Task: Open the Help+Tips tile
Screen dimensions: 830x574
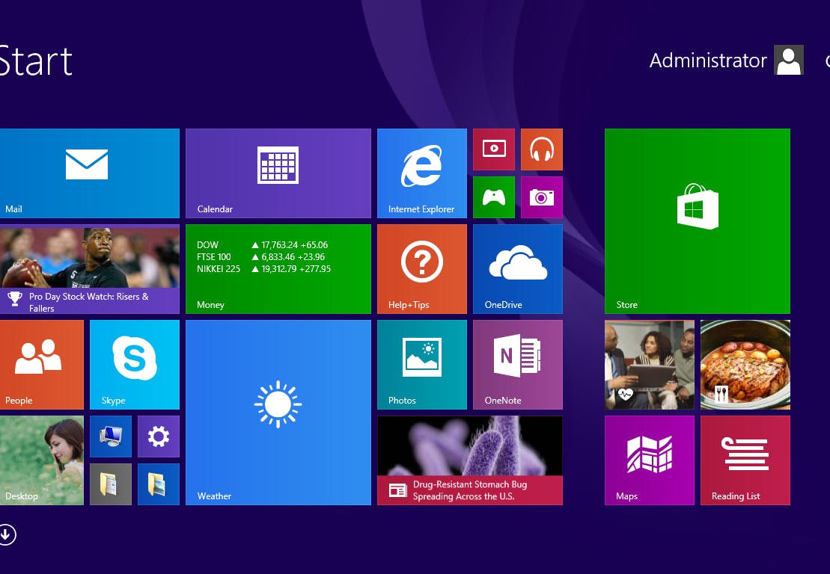Action: (x=422, y=269)
